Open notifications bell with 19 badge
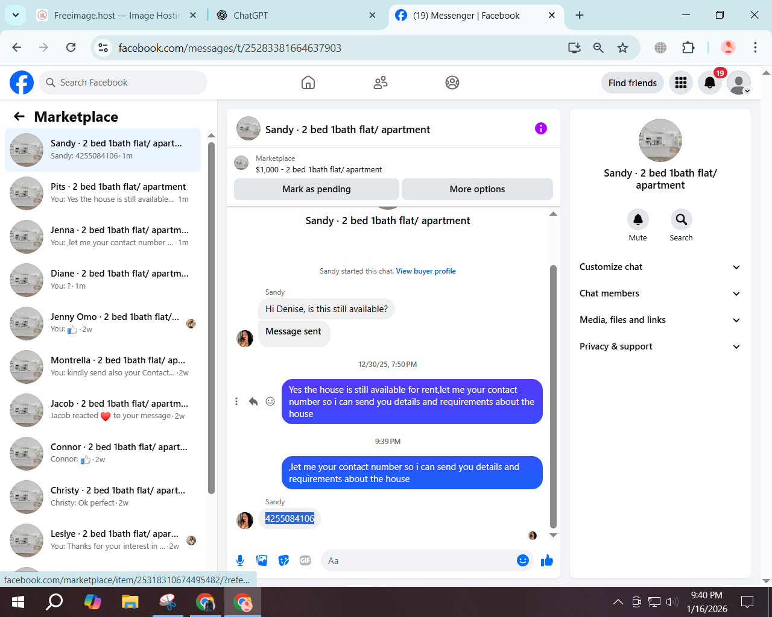Image resolution: width=772 pixels, height=617 pixels. (710, 83)
